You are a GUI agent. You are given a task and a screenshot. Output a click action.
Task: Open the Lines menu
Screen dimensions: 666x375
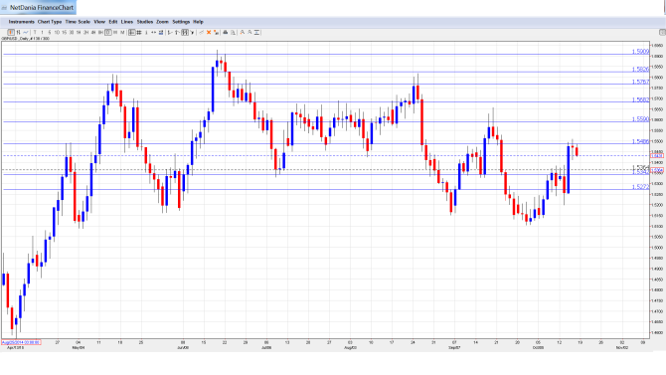(127, 22)
